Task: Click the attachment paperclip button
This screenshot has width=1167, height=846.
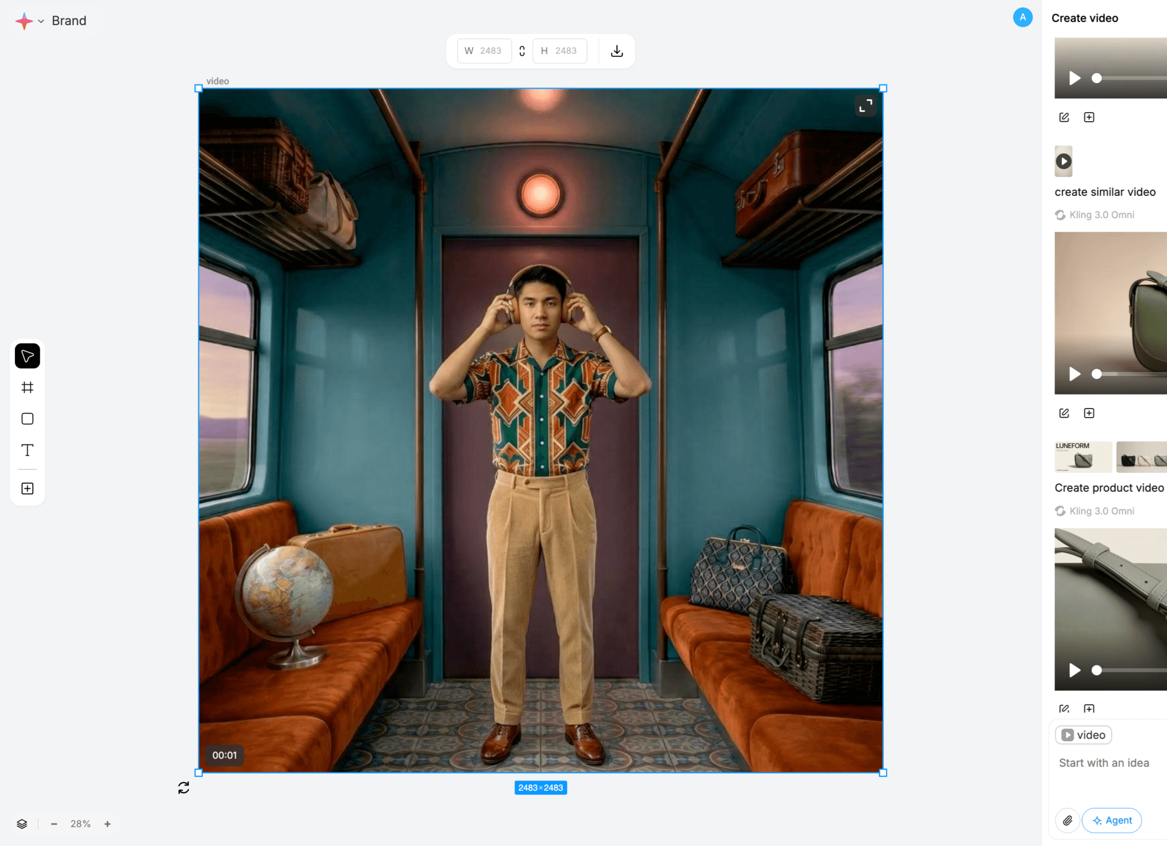Action: click(x=1067, y=820)
